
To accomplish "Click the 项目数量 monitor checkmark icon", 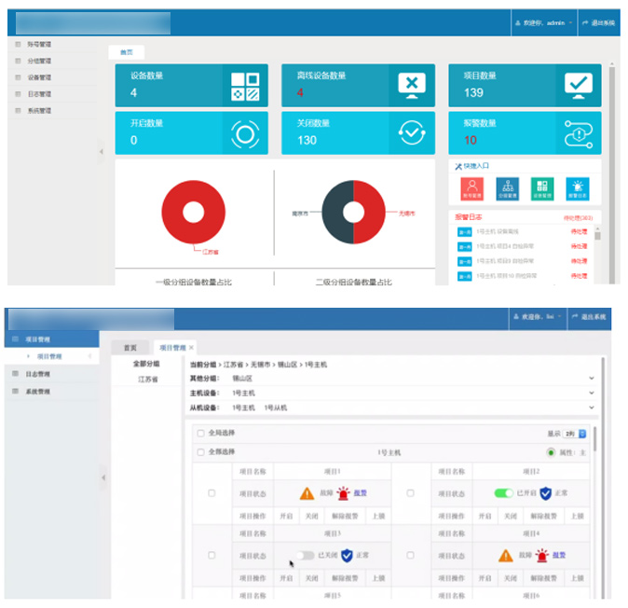I will click(x=579, y=86).
